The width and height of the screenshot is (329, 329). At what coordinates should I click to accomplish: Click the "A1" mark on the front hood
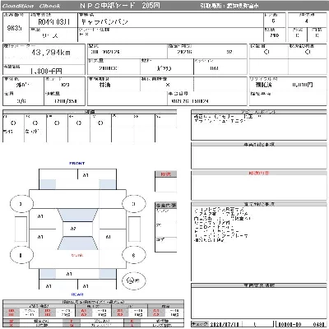click(86, 175)
